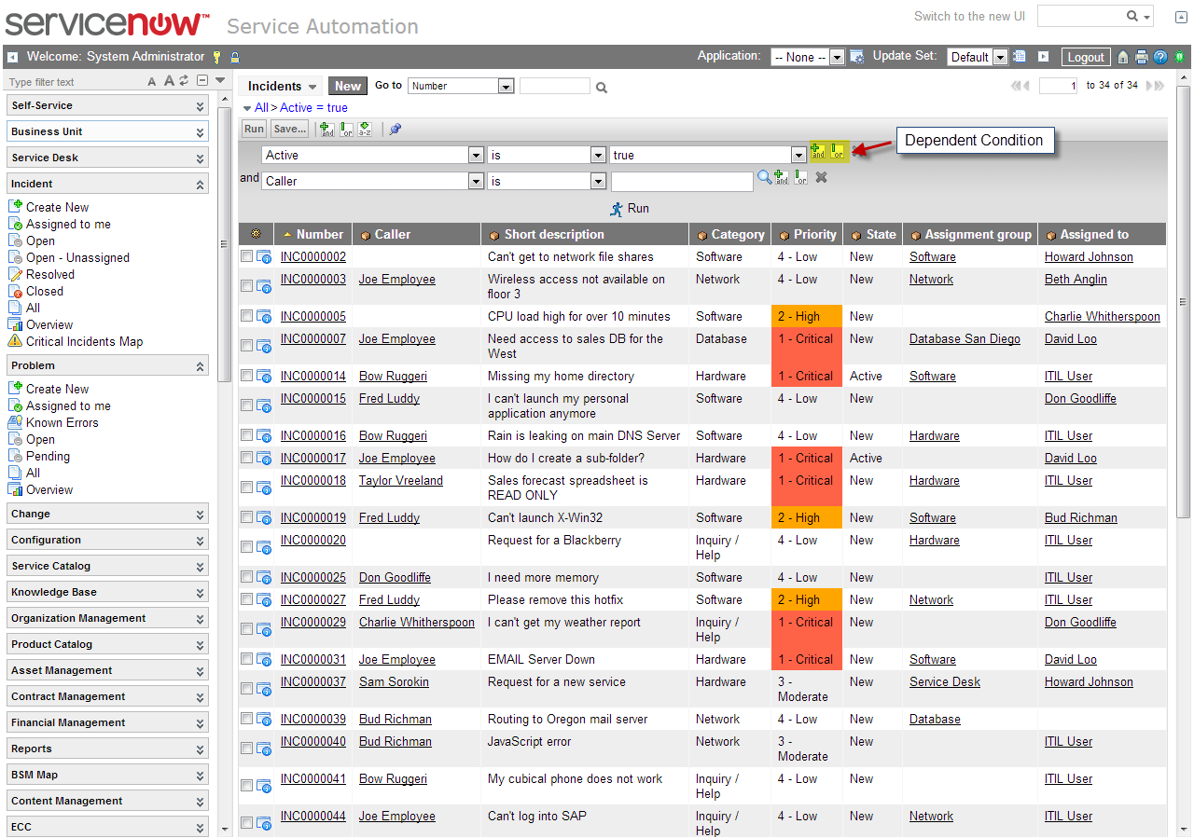This screenshot has height=838, width=1194.
Task: Collapse the Problem navigator section
Action: point(107,365)
